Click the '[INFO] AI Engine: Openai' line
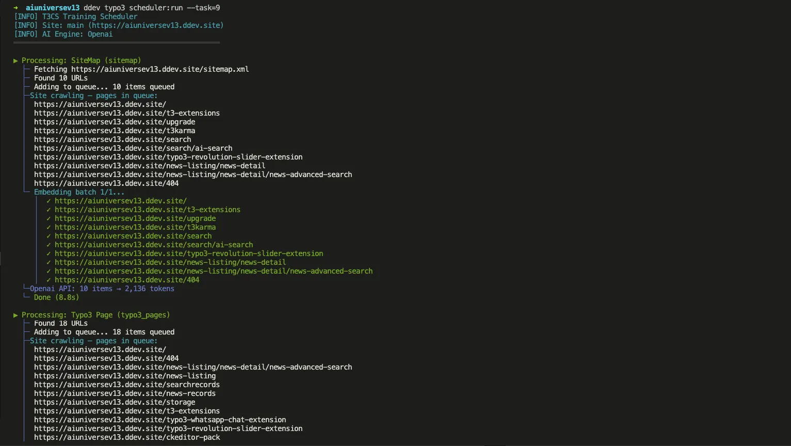This screenshot has width=791, height=446. click(63, 34)
